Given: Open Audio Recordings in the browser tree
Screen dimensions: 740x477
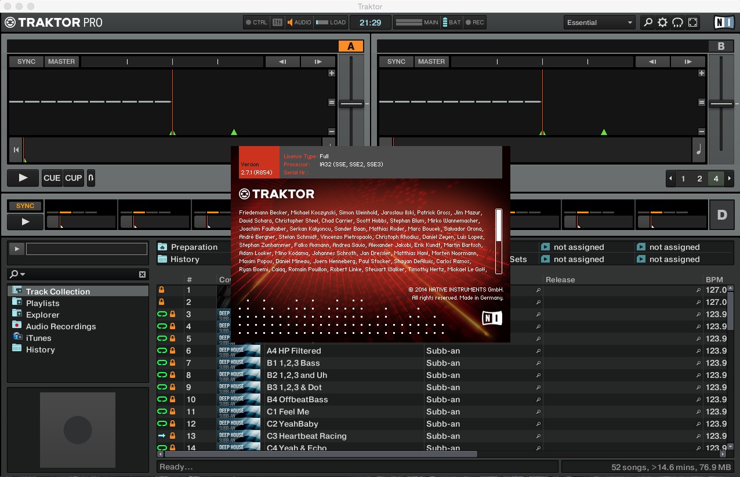Looking at the screenshot, I should click(x=61, y=326).
